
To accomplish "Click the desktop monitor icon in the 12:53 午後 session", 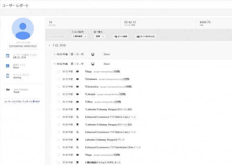I will [93, 55].
